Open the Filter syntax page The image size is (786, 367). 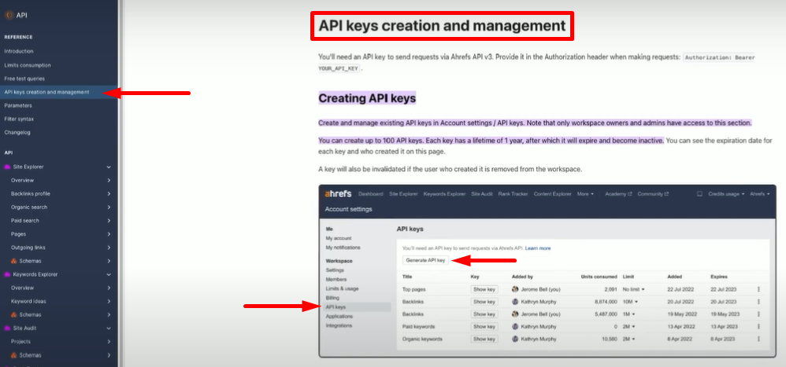point(19,119)
